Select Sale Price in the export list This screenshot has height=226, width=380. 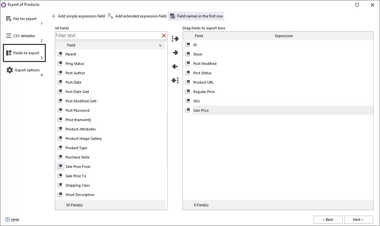(x=201, y=110)
